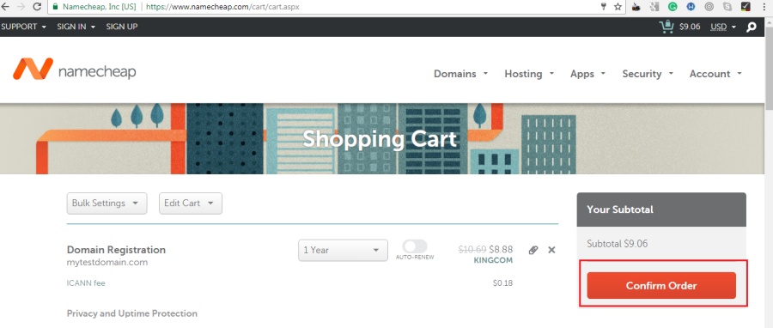Click the paperclip icon beside the $8.88 price

pyautogui.click(x=533, y=250)
